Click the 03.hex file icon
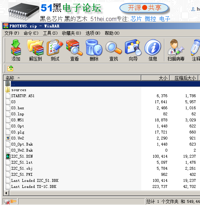This screenshot has height=205, width=200. click(8, 108)
